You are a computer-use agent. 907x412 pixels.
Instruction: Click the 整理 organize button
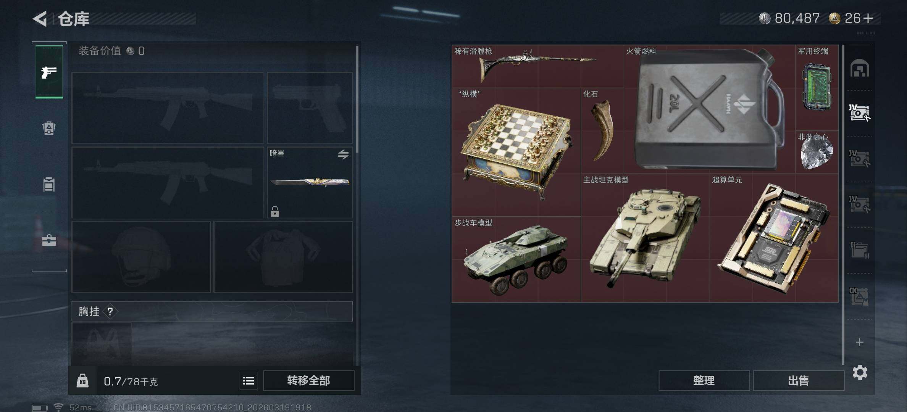pos(704,380)
